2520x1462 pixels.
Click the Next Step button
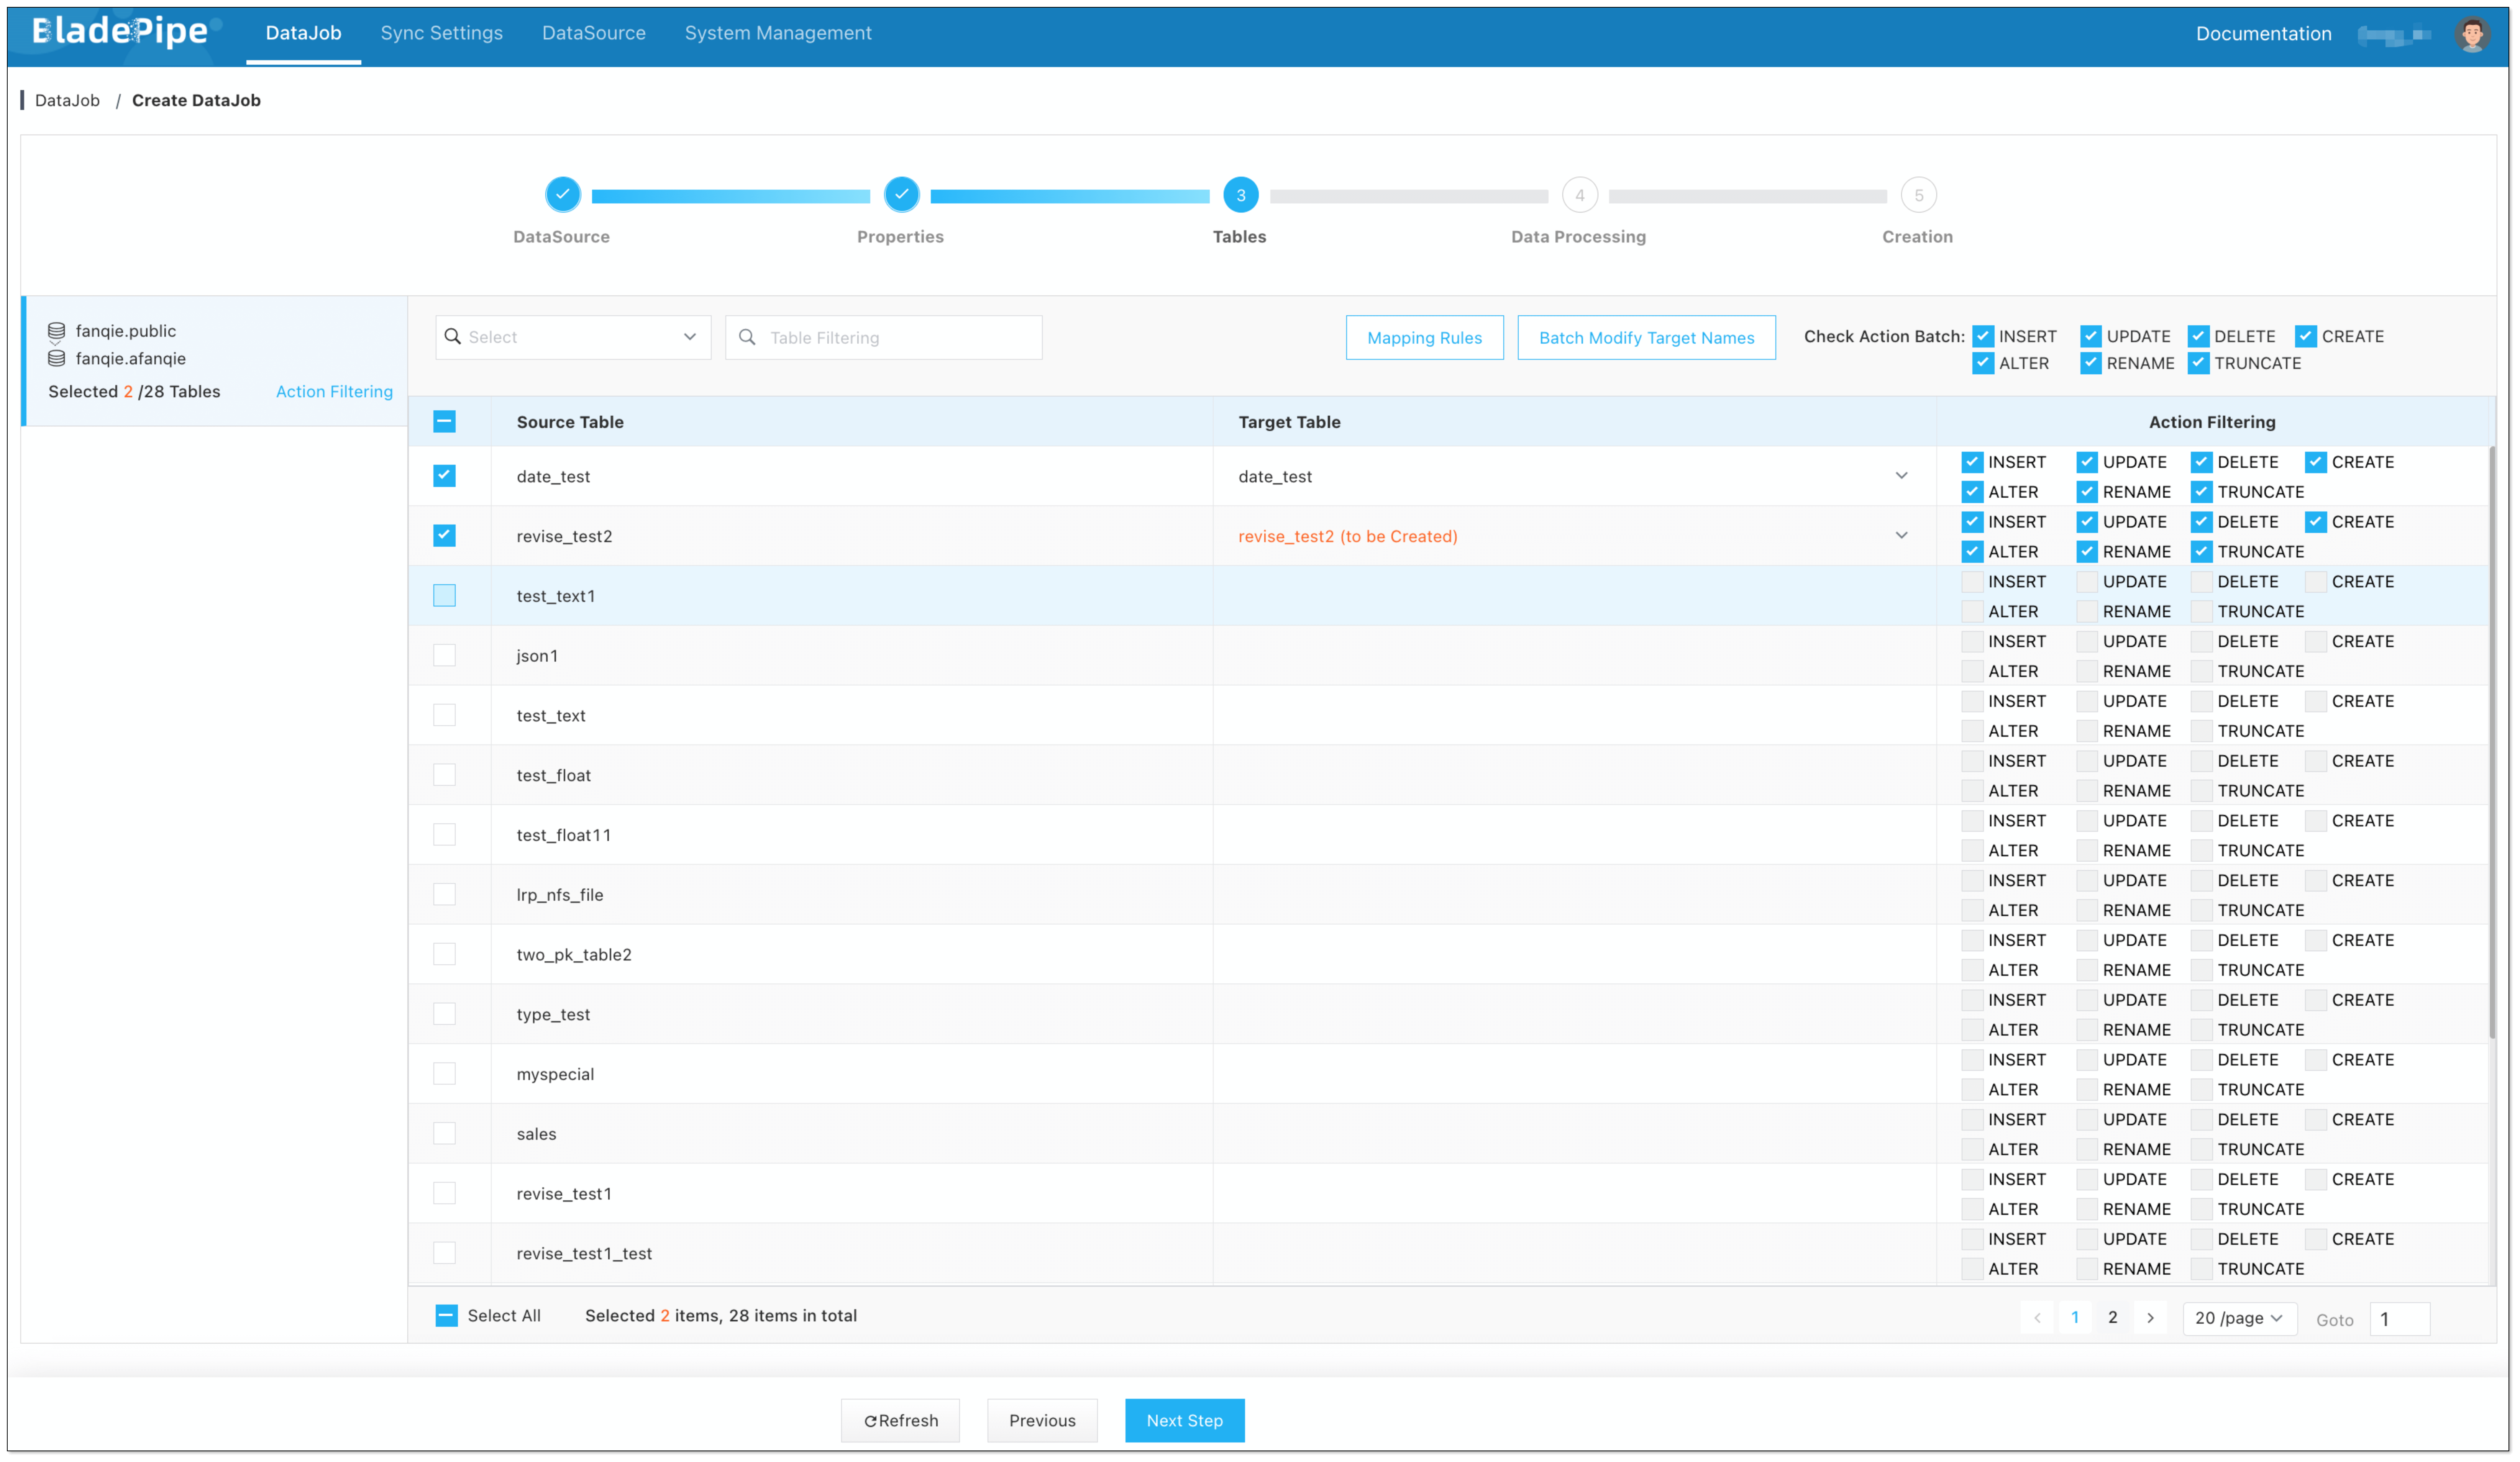point(1184,1420)
